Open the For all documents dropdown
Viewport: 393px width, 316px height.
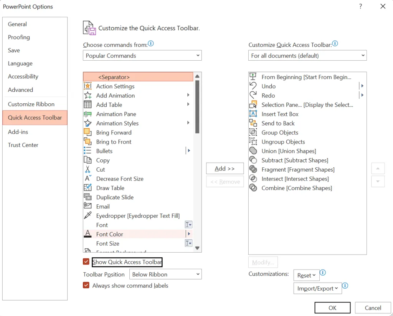pos(307,55)
